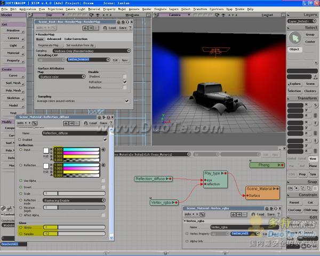This screenshot has width=320, height=256.
Task: Click the white Input color swatch
Action: pos(46,151)
